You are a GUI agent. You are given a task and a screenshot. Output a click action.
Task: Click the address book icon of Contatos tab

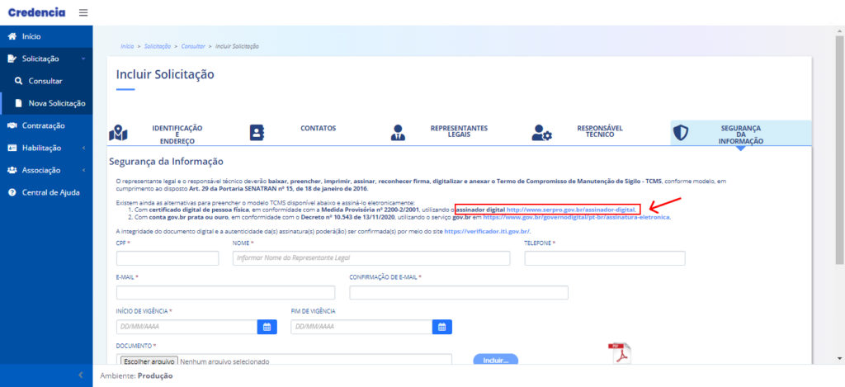(257, 133)
